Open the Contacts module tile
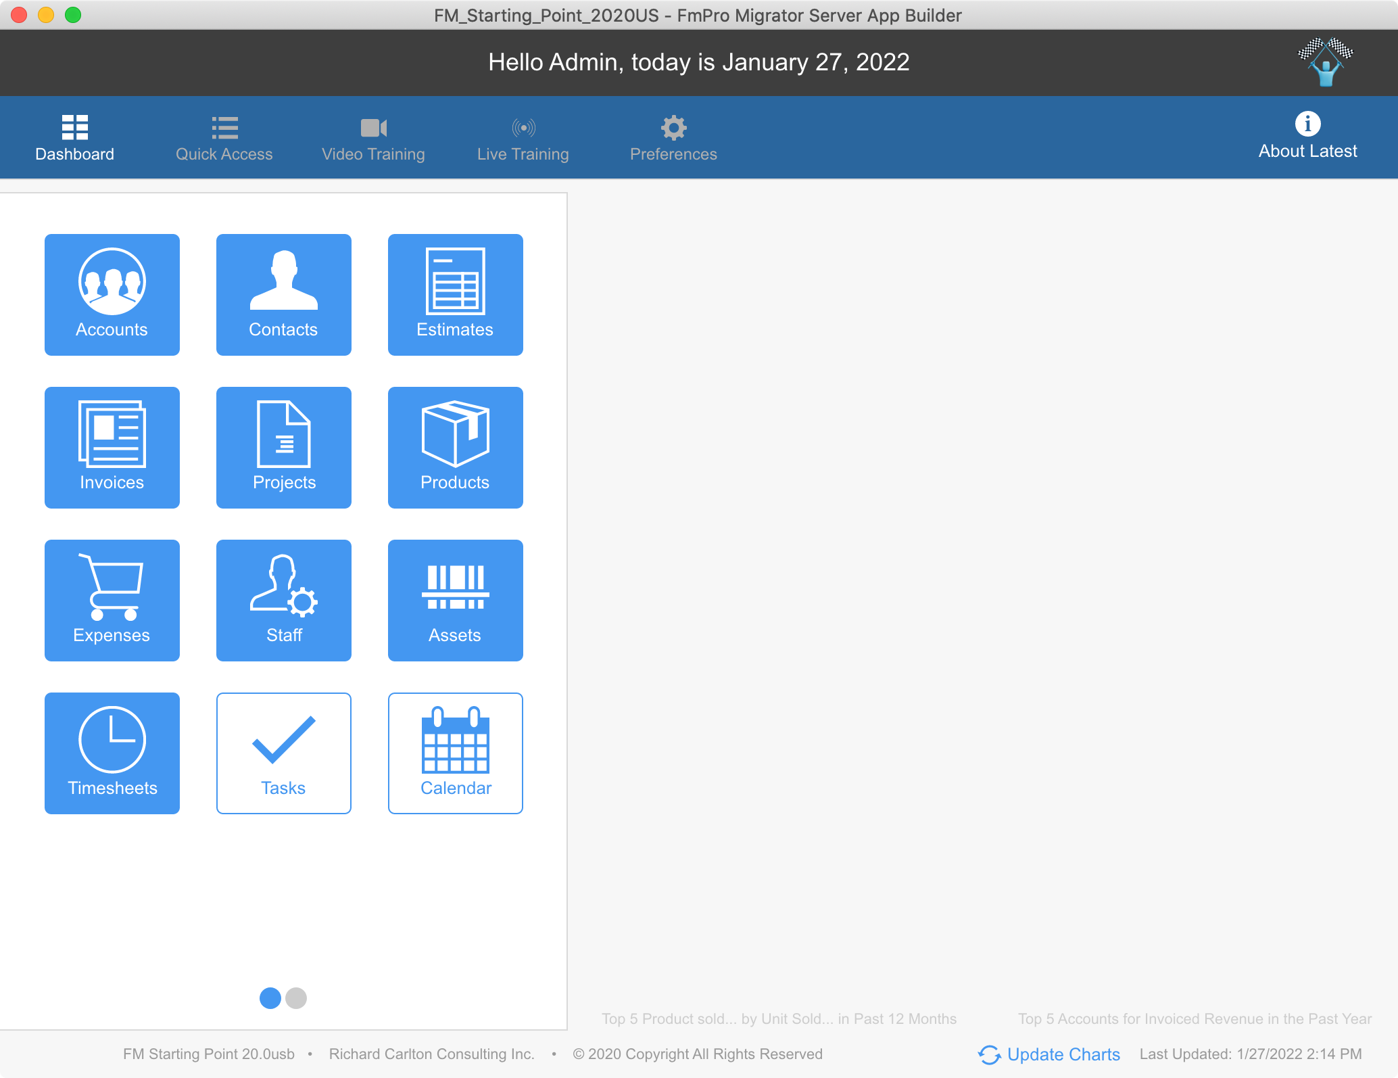Screen dimensions: 1398x1078 click(x=284, y=295)
